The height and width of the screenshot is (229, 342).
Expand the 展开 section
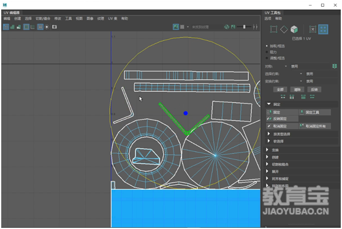pos(267,171)
